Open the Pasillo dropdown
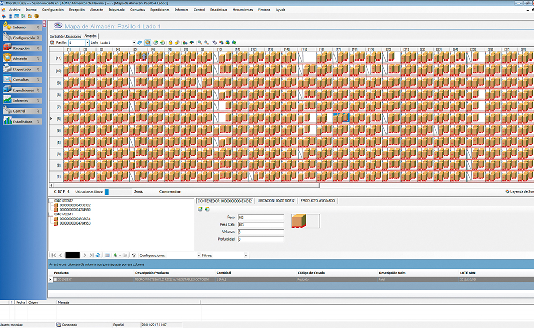Screen dimensions: 534x328 click(x=86, y=42)
